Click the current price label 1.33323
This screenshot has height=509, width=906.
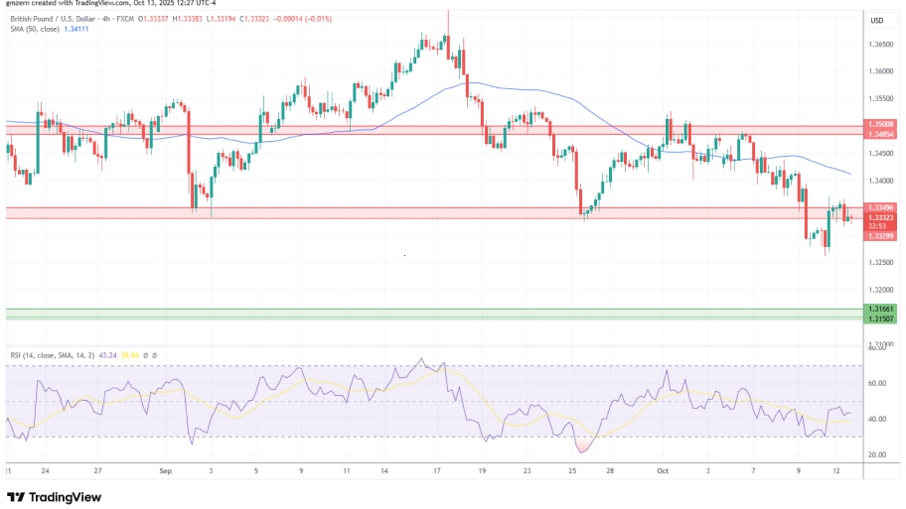click(880, 216)
